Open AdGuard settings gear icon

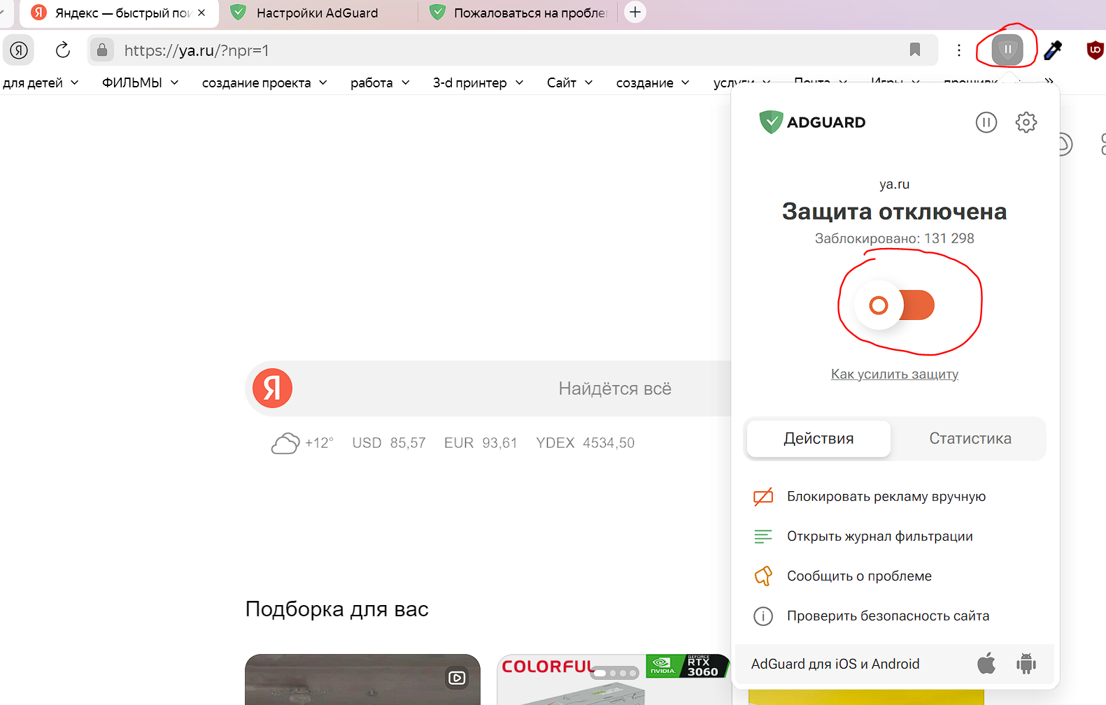coord(1026,122)
